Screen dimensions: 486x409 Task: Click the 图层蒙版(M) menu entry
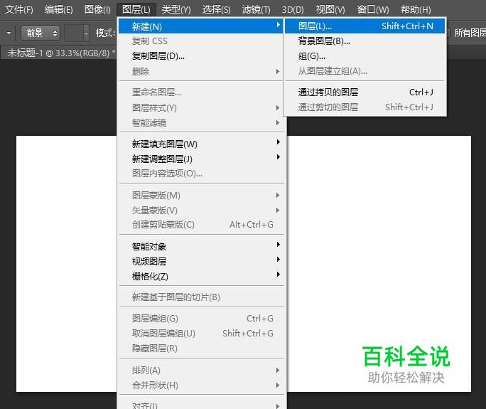(x=202, y=195)
